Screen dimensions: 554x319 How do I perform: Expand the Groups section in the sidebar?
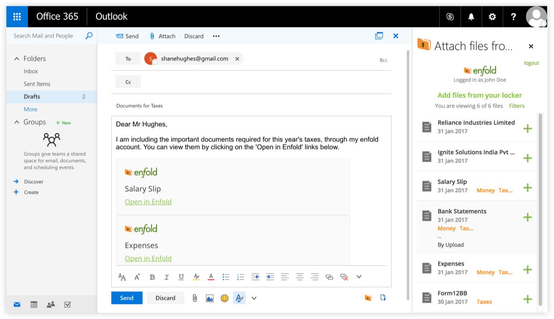click(x=17, y=122)
